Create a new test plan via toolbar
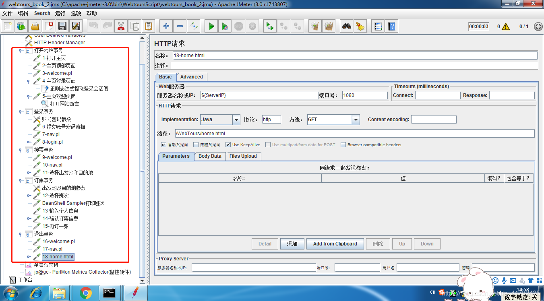This screenshot has height=301, width=544. coord(8,27)
